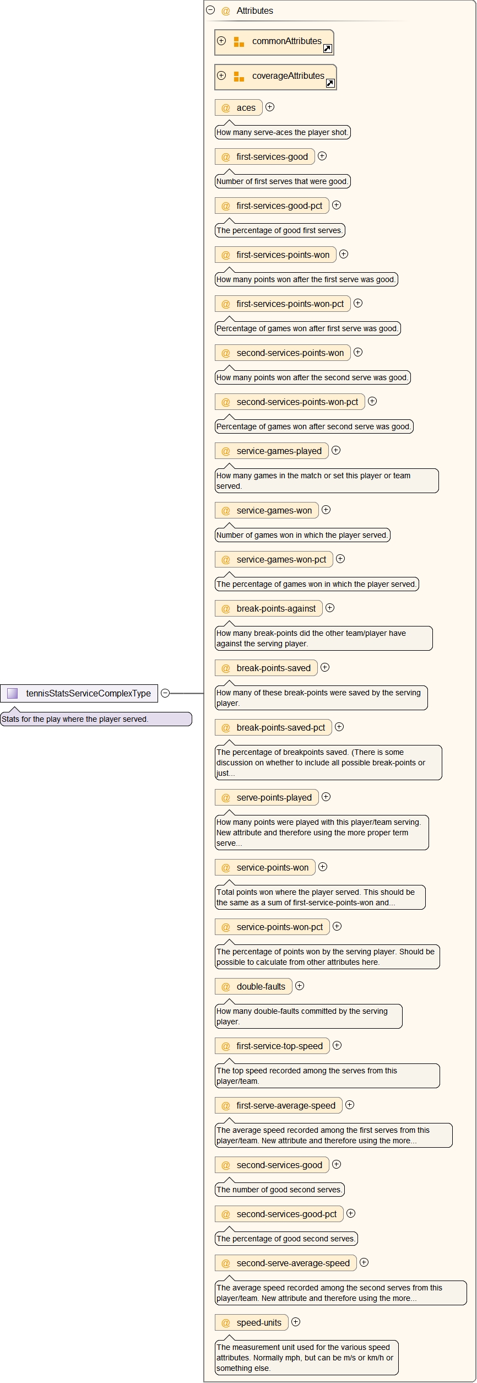Click the coverageAttributes reference arrow icon

pos(330,83)
